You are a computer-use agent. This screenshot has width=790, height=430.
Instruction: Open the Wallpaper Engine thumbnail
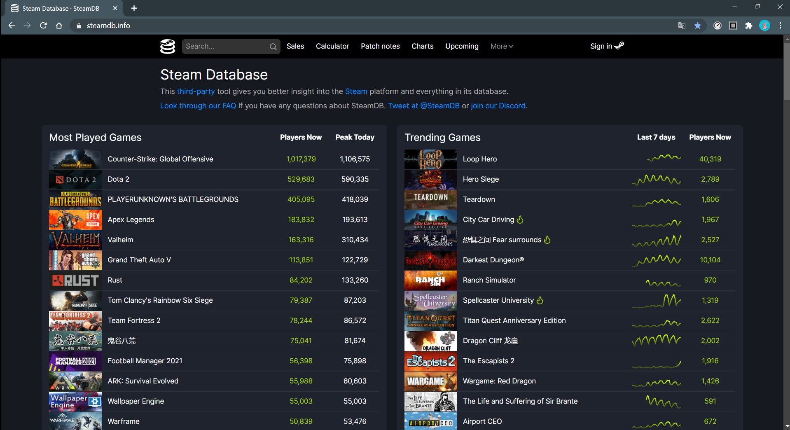point(75,402)
